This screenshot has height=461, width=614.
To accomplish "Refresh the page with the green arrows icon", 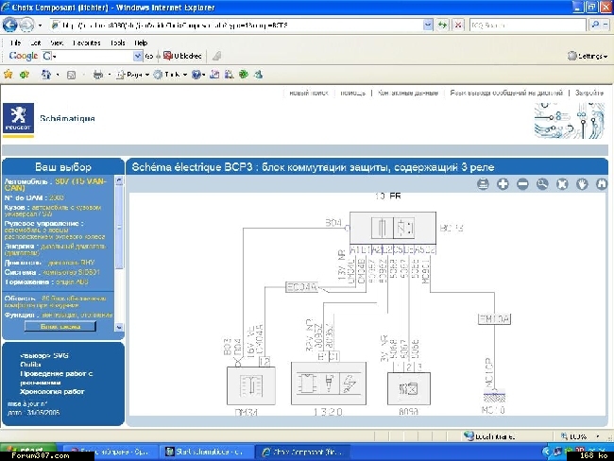I will pyautogui.click(x=443, y=26).
